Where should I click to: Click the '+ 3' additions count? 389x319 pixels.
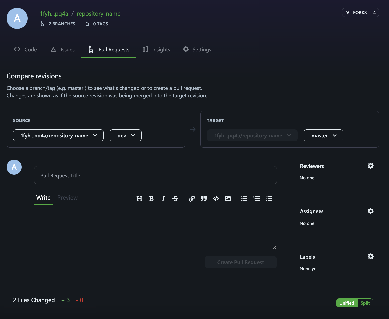coord(66,300)
